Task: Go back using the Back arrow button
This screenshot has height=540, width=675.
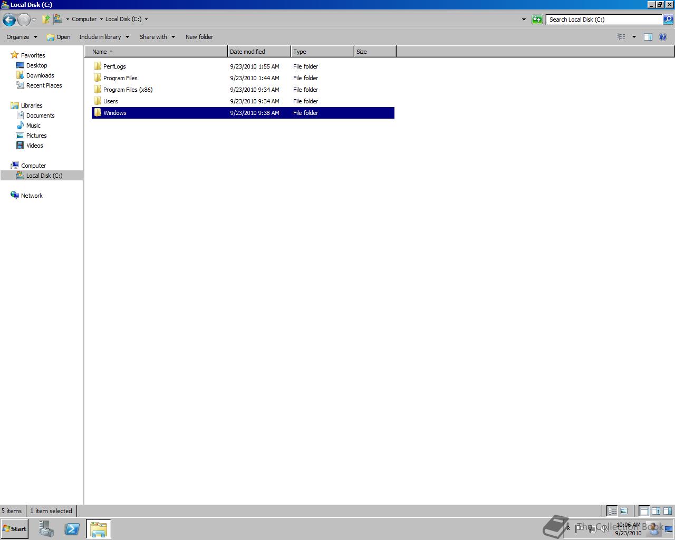Action: pyautogui.click(x=9, y=20)
